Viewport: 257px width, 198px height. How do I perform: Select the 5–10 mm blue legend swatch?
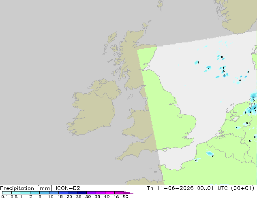pyautogui.click(x=44, y=193)
